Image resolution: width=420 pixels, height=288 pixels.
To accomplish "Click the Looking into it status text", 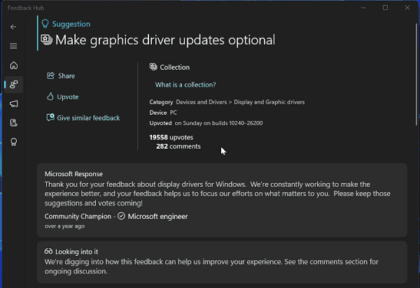I will [x=76, y=252].
